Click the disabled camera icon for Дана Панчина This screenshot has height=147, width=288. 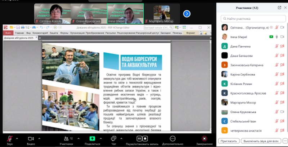pyautogui.click(x=282, y=46)
